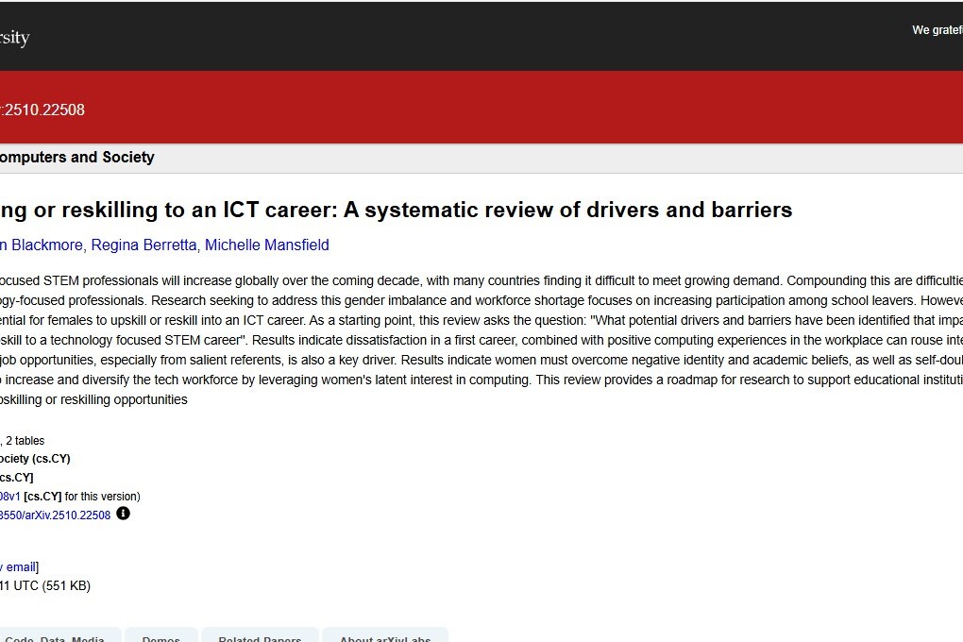
Task: Open the Code, Data, Media tab
Action: tap(55, 638)
